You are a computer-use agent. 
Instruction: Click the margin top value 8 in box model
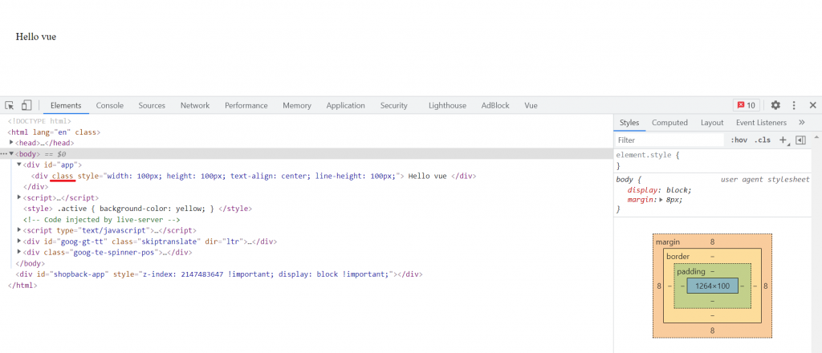coord(712,241)
